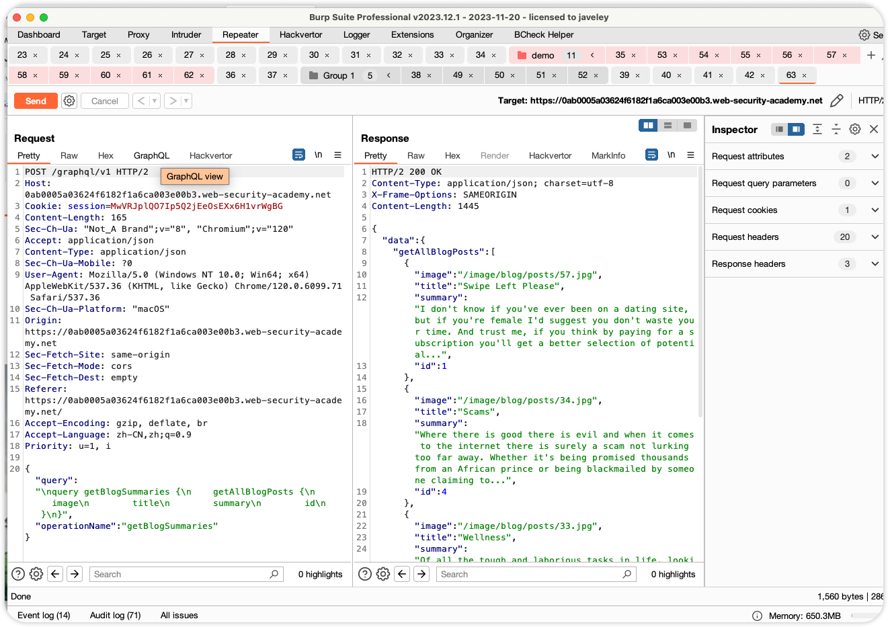Focus the request search field

click(186, 574)
